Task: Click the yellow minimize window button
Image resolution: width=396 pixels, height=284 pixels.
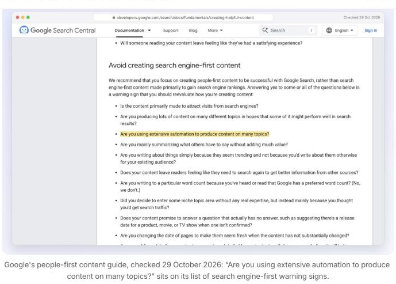Action: (x=23, y=17)
